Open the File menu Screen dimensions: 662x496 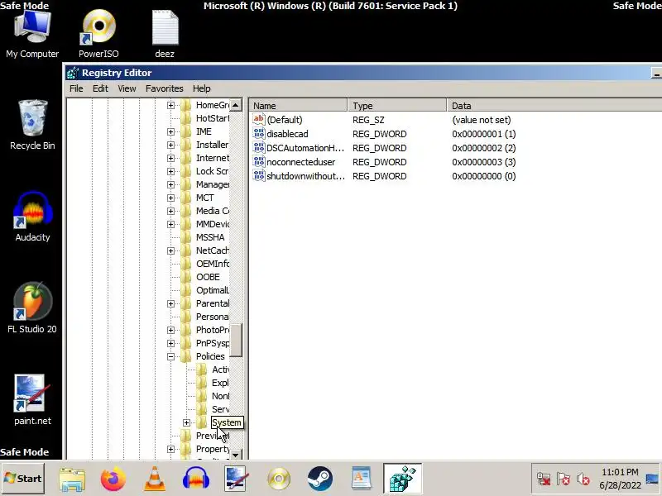pyautogui.click(x=76, y=88)
